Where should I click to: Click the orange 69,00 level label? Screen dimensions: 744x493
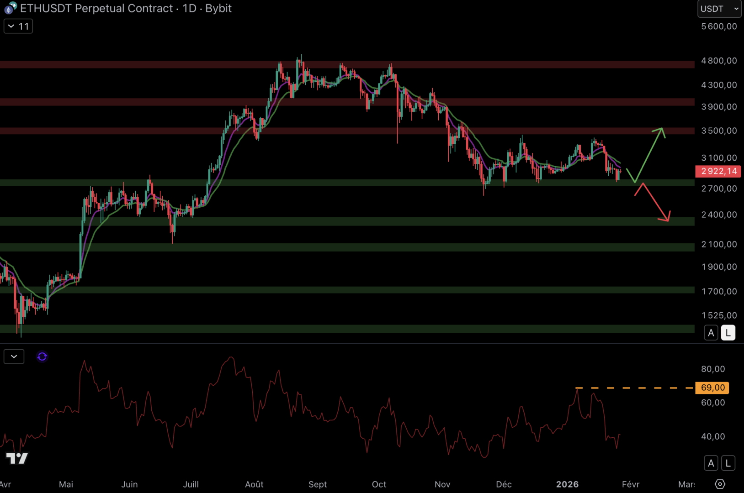tap(712, 388)
